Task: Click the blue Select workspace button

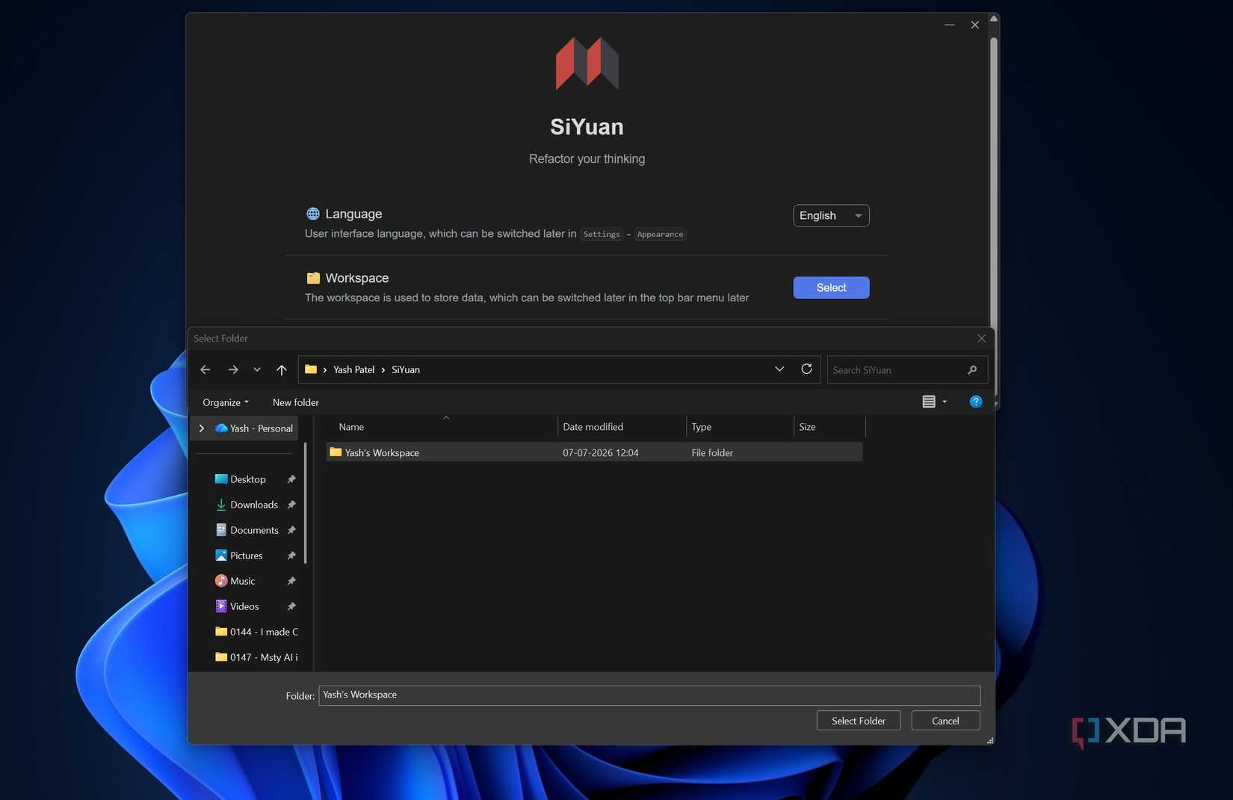Action: click(x=831, y=288)
